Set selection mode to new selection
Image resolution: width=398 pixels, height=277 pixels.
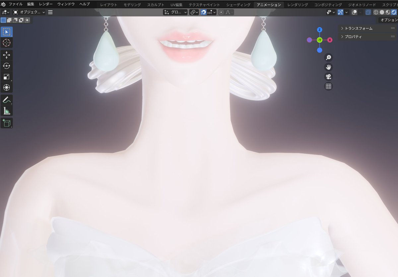[3, 20]
